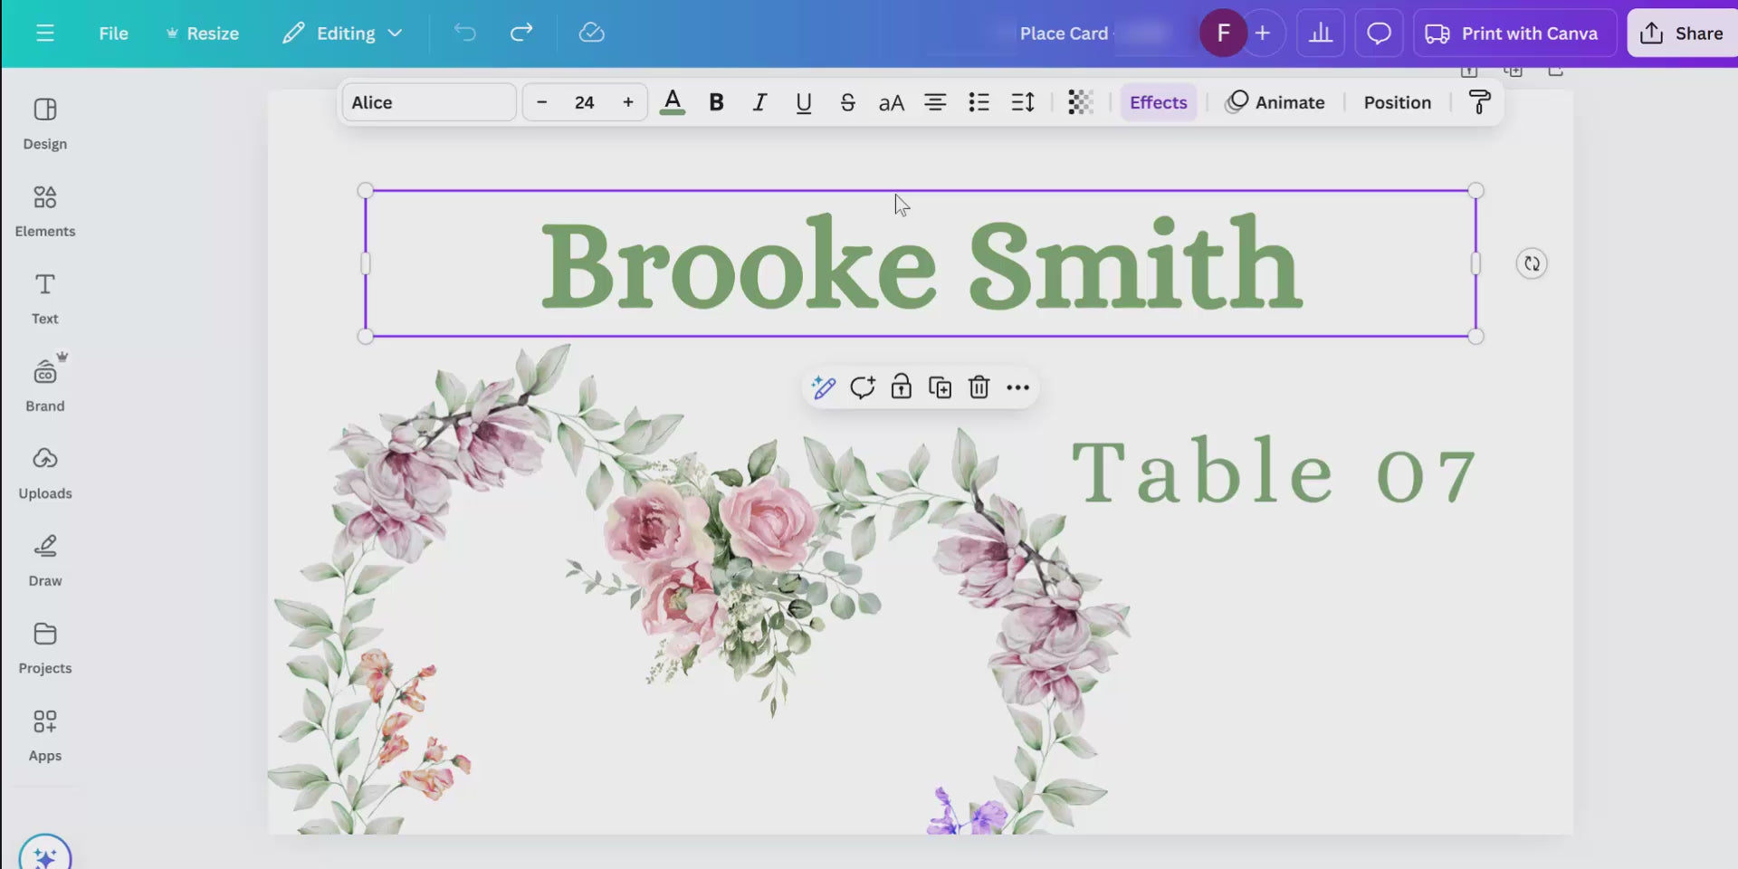The image size is (1738, 869).
Task: Open the text color picker
Action: 672,102
